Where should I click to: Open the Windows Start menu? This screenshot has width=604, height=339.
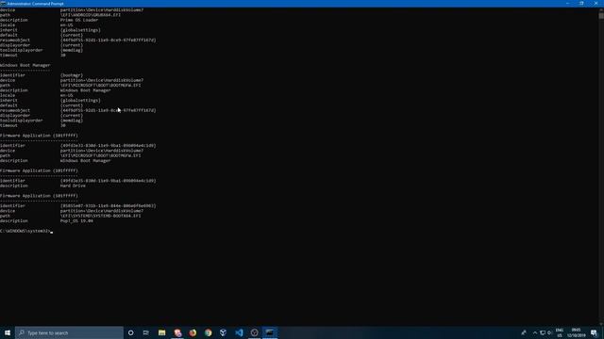(x=8, y=332)
